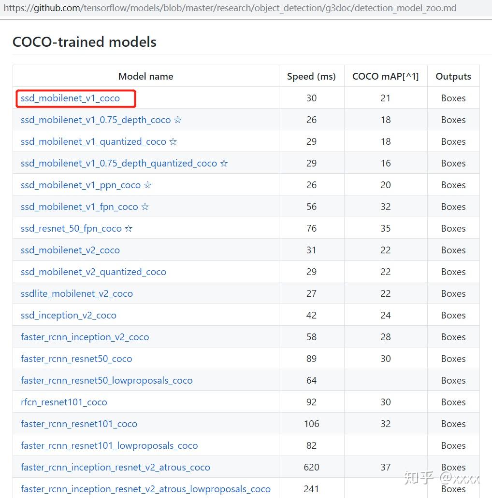Viewport: 492px width, 498px height.
Task: Open faster_rcnn_inception_resnet_v2_atrous_coco link
Action: 116,468
